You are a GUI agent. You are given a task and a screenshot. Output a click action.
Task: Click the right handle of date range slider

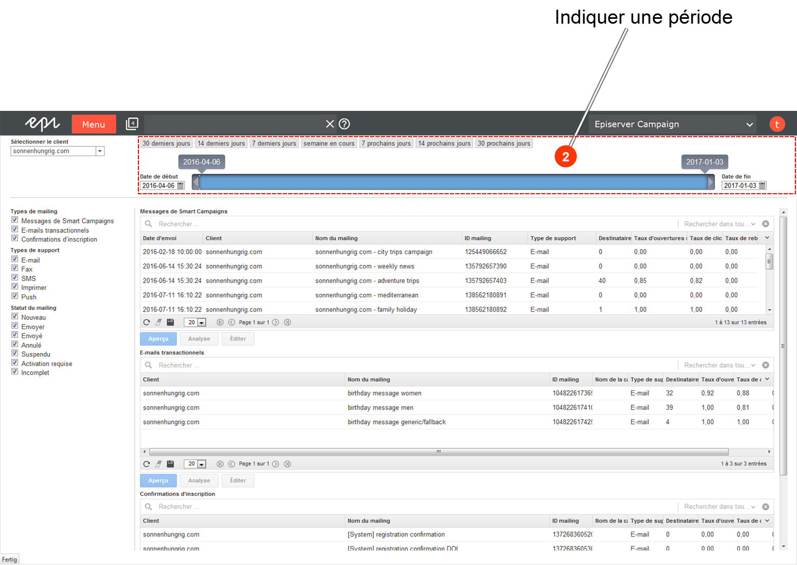point(711,182)
